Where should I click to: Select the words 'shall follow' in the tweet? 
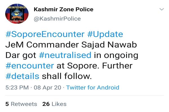click(x=67, y=76)
